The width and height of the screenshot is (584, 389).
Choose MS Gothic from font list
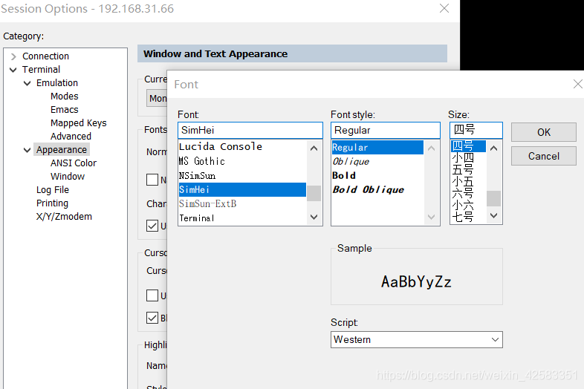[242, 161]
